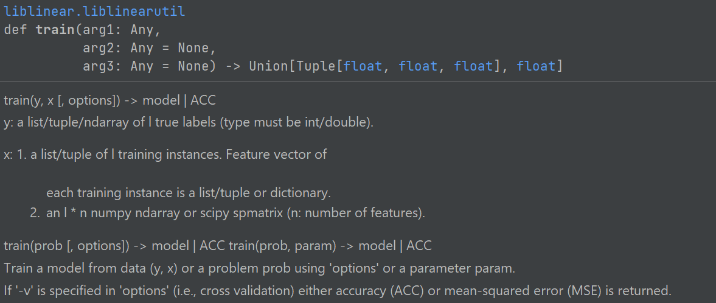Click 'each training instance is a list/tuple' line
716x303 pixels.
click(x=189, y=193)
